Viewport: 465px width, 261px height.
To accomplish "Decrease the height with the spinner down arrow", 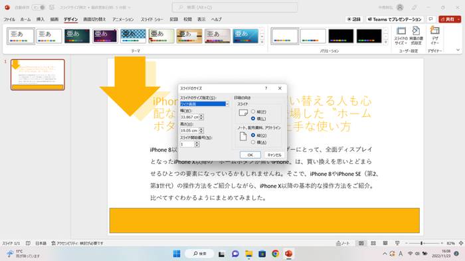I will click(201, 132).
